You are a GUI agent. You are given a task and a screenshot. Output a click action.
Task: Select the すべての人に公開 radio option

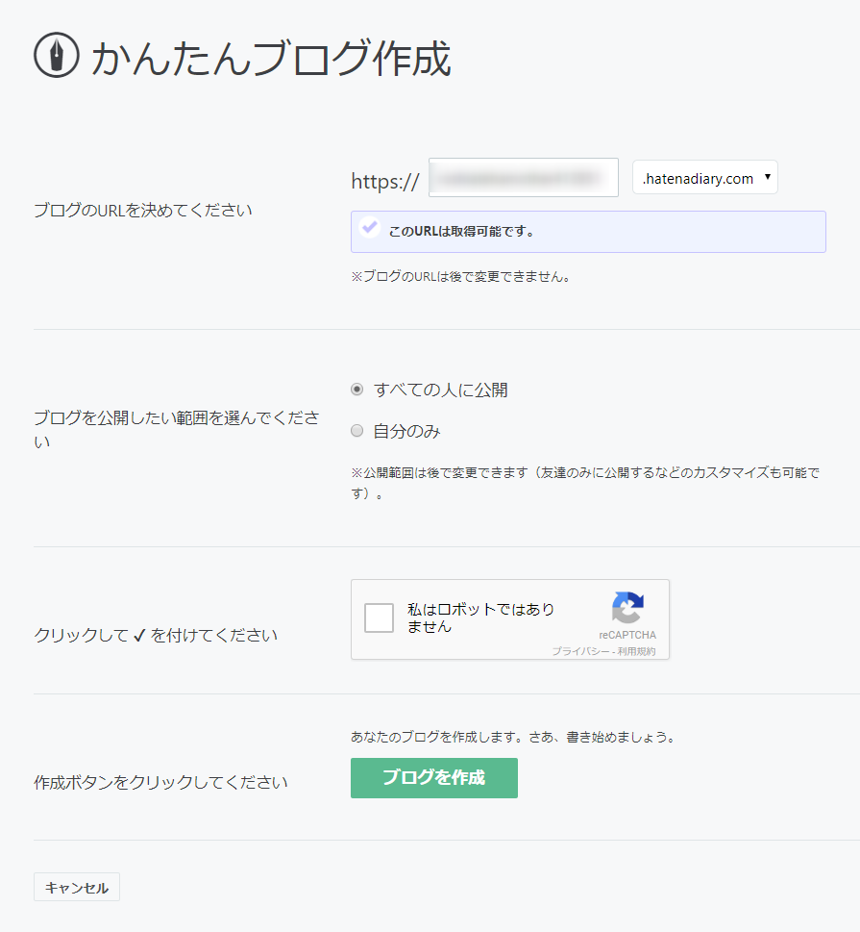[356, 390]
